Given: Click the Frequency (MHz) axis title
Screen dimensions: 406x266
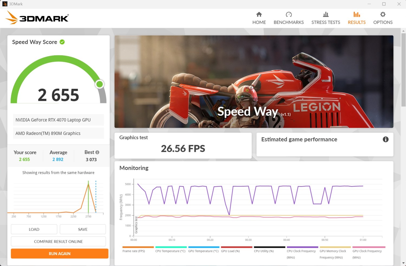Looking at the screenshot, I should 121,207.
